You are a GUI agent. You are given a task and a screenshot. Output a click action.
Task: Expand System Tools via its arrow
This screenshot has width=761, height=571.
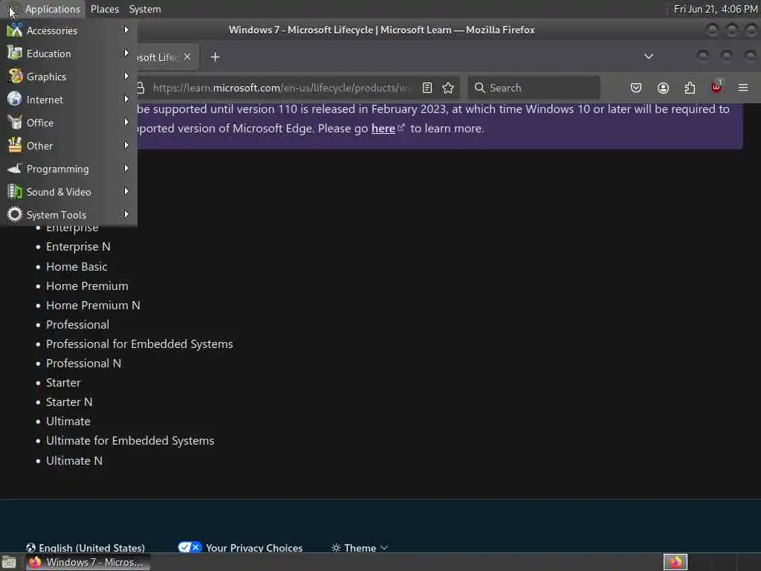click(x=126, y=214)
